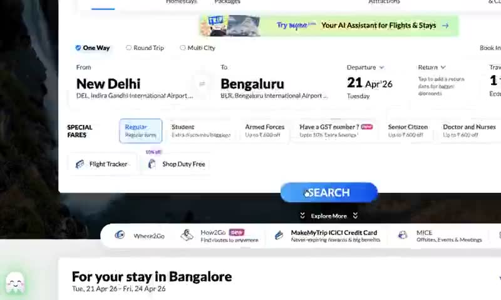The height and width of the screenshot is (300, 501).
Task: Open the MICE meetings icon
Action: click(x=403, y=235)
